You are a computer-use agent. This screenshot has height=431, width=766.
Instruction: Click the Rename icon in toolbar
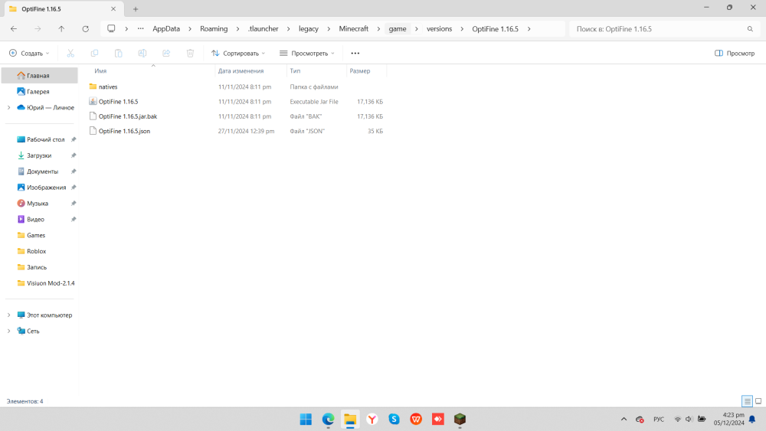point(142,53)
